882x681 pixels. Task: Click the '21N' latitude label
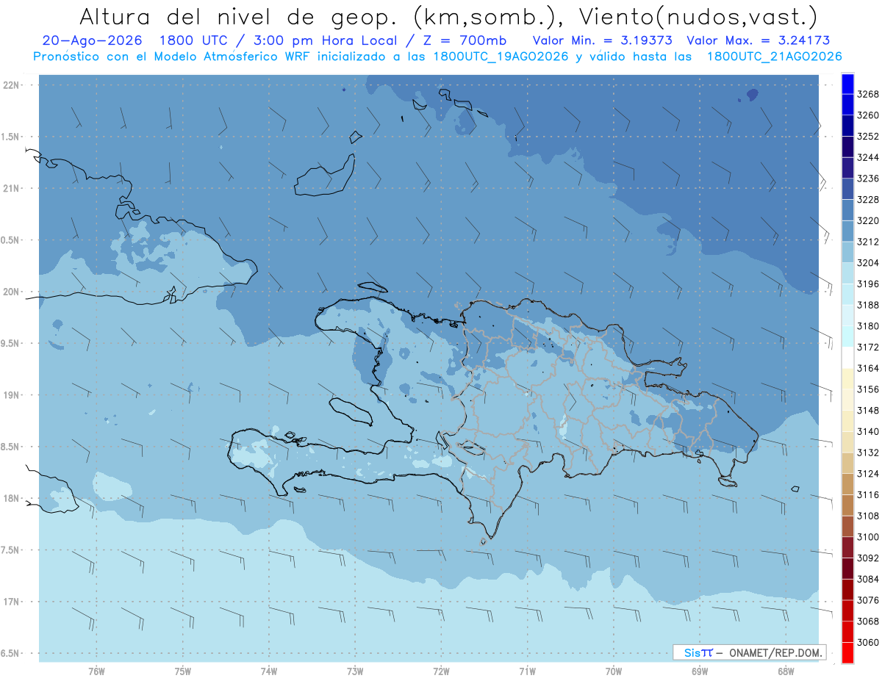point(10,188)
